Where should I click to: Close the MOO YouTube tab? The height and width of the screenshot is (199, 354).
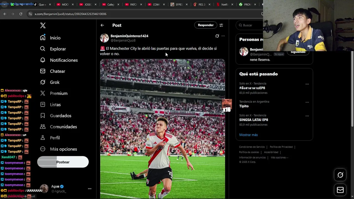pyautogui.click(x=72, y=4)
